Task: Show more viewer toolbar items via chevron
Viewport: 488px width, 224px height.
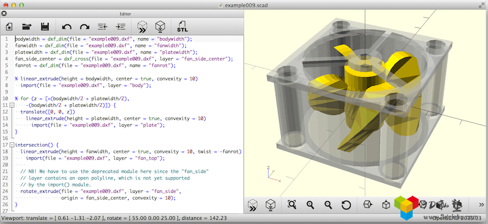Action: pos(481,205)
